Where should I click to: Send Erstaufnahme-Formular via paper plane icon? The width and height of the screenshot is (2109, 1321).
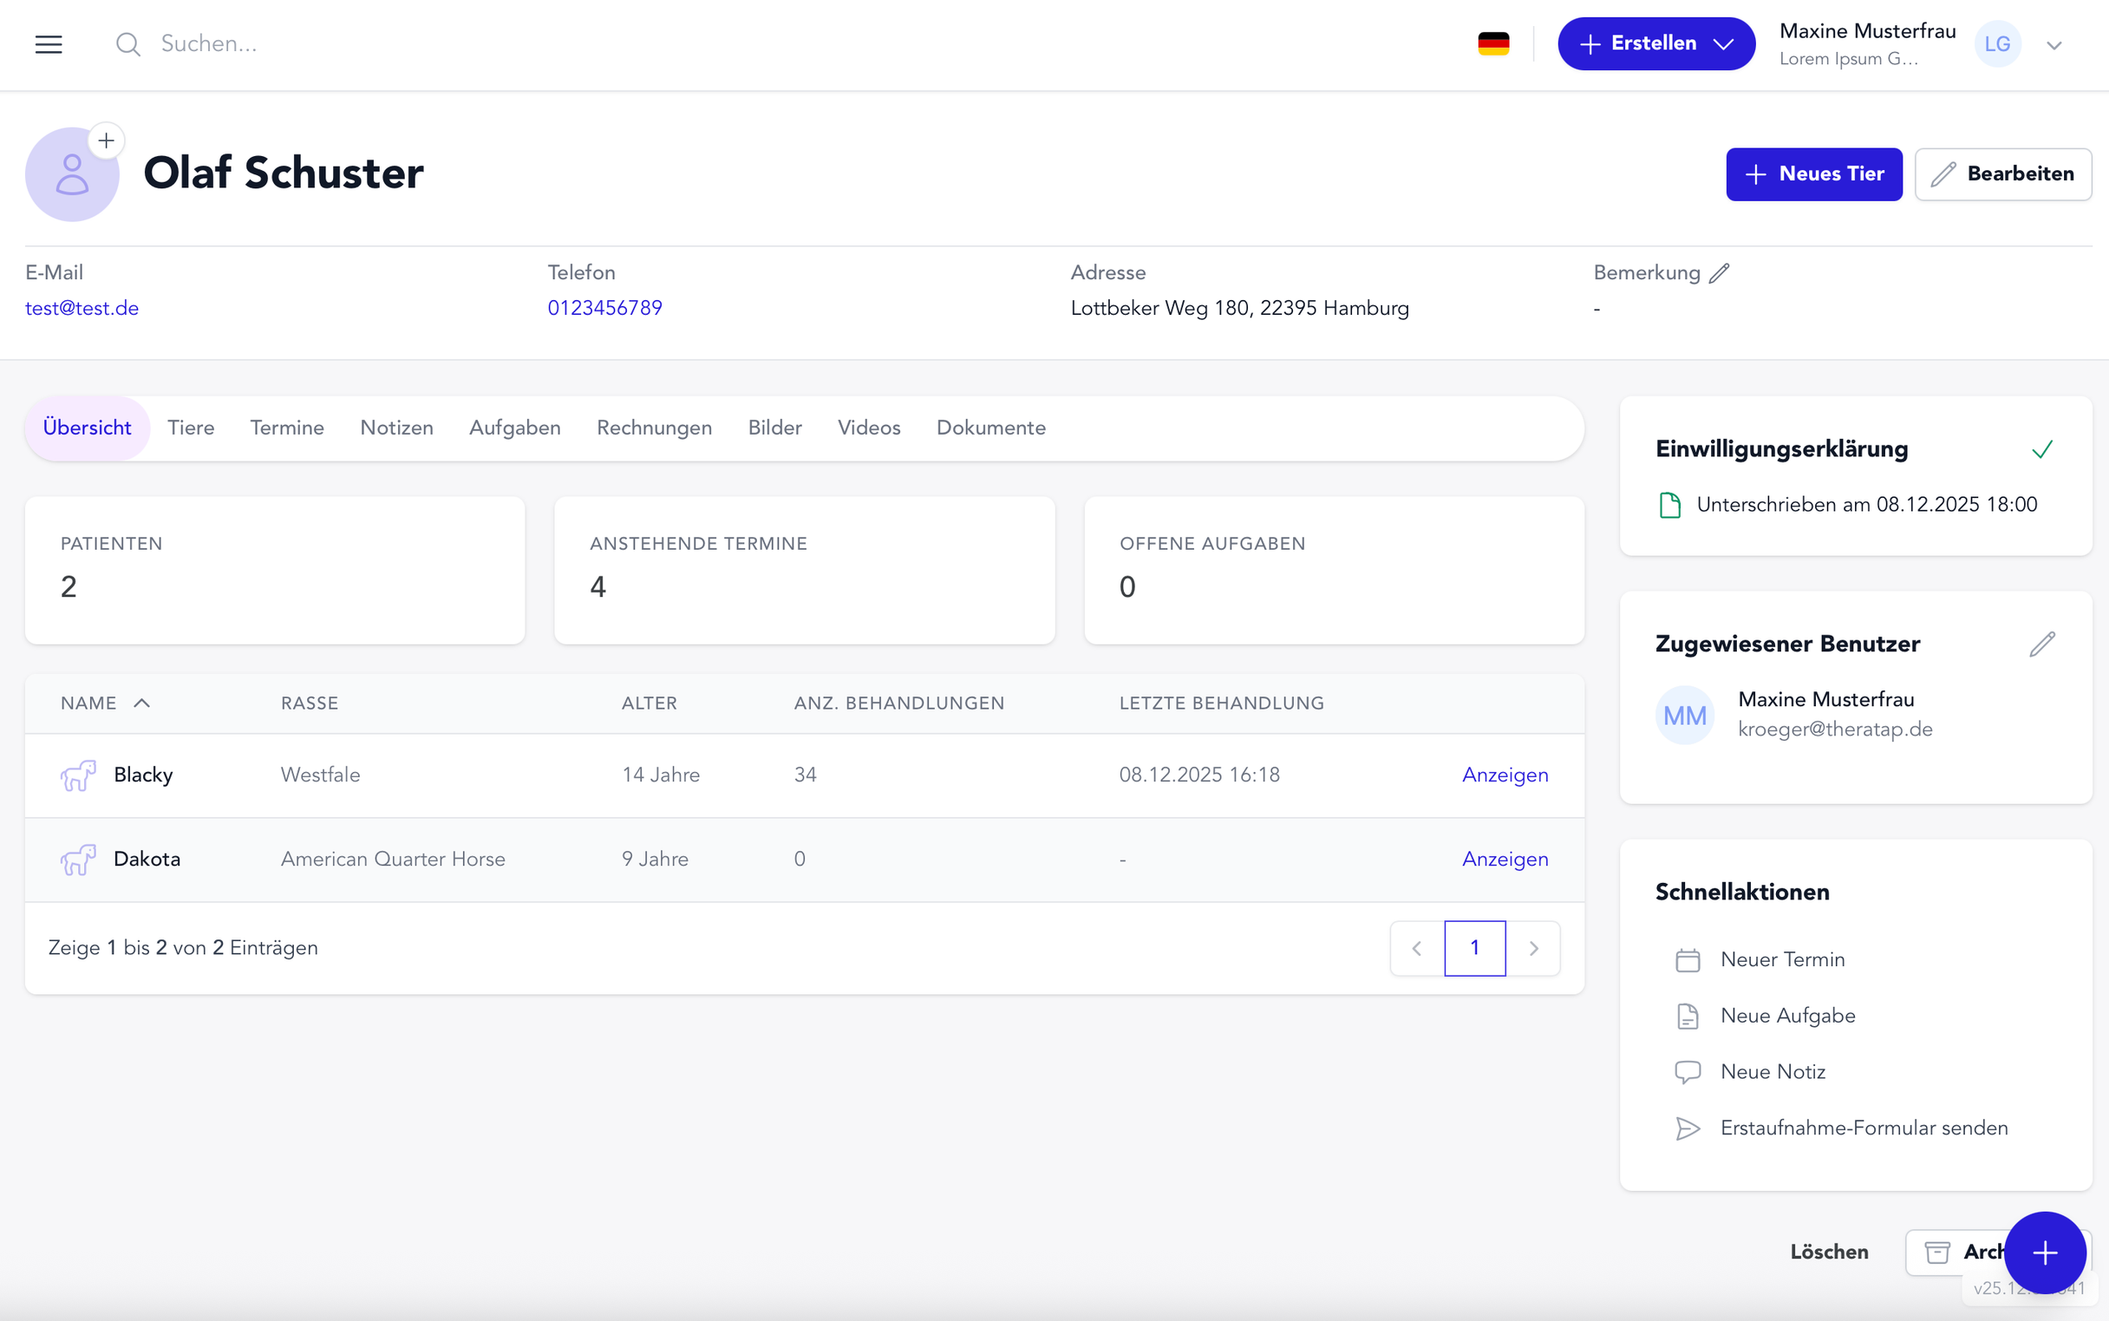coord(1688,1128)
